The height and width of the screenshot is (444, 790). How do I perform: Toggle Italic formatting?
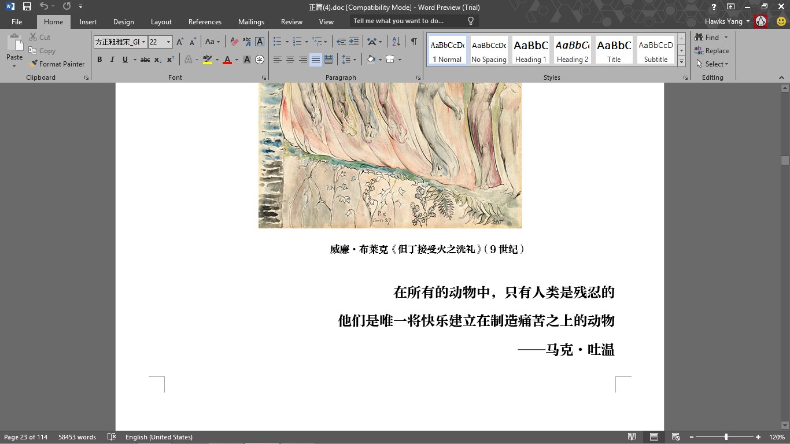click(112, 60)
